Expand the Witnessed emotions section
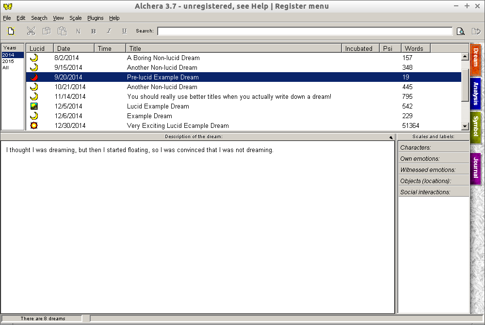The height and width of the screenshot is (325, 485). pyautogui.click(x=434, y=170)
